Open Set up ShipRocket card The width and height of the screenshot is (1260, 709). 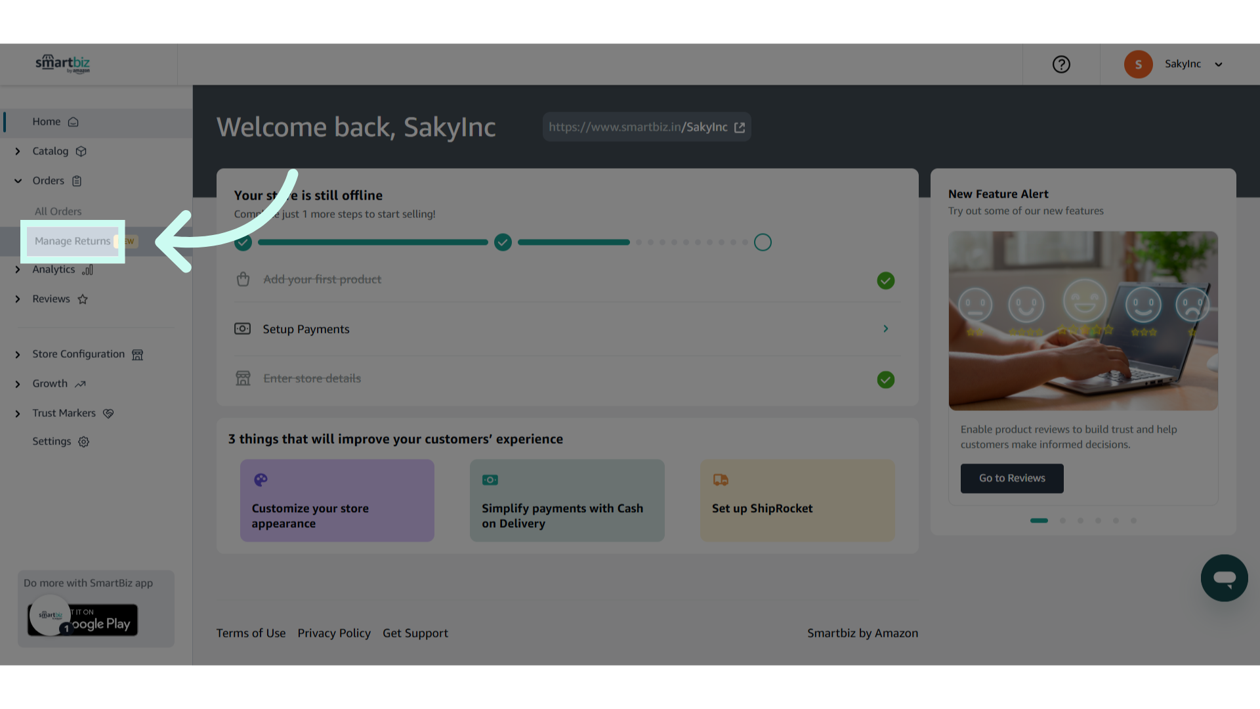pyautogui.click(x=797, y=500)
